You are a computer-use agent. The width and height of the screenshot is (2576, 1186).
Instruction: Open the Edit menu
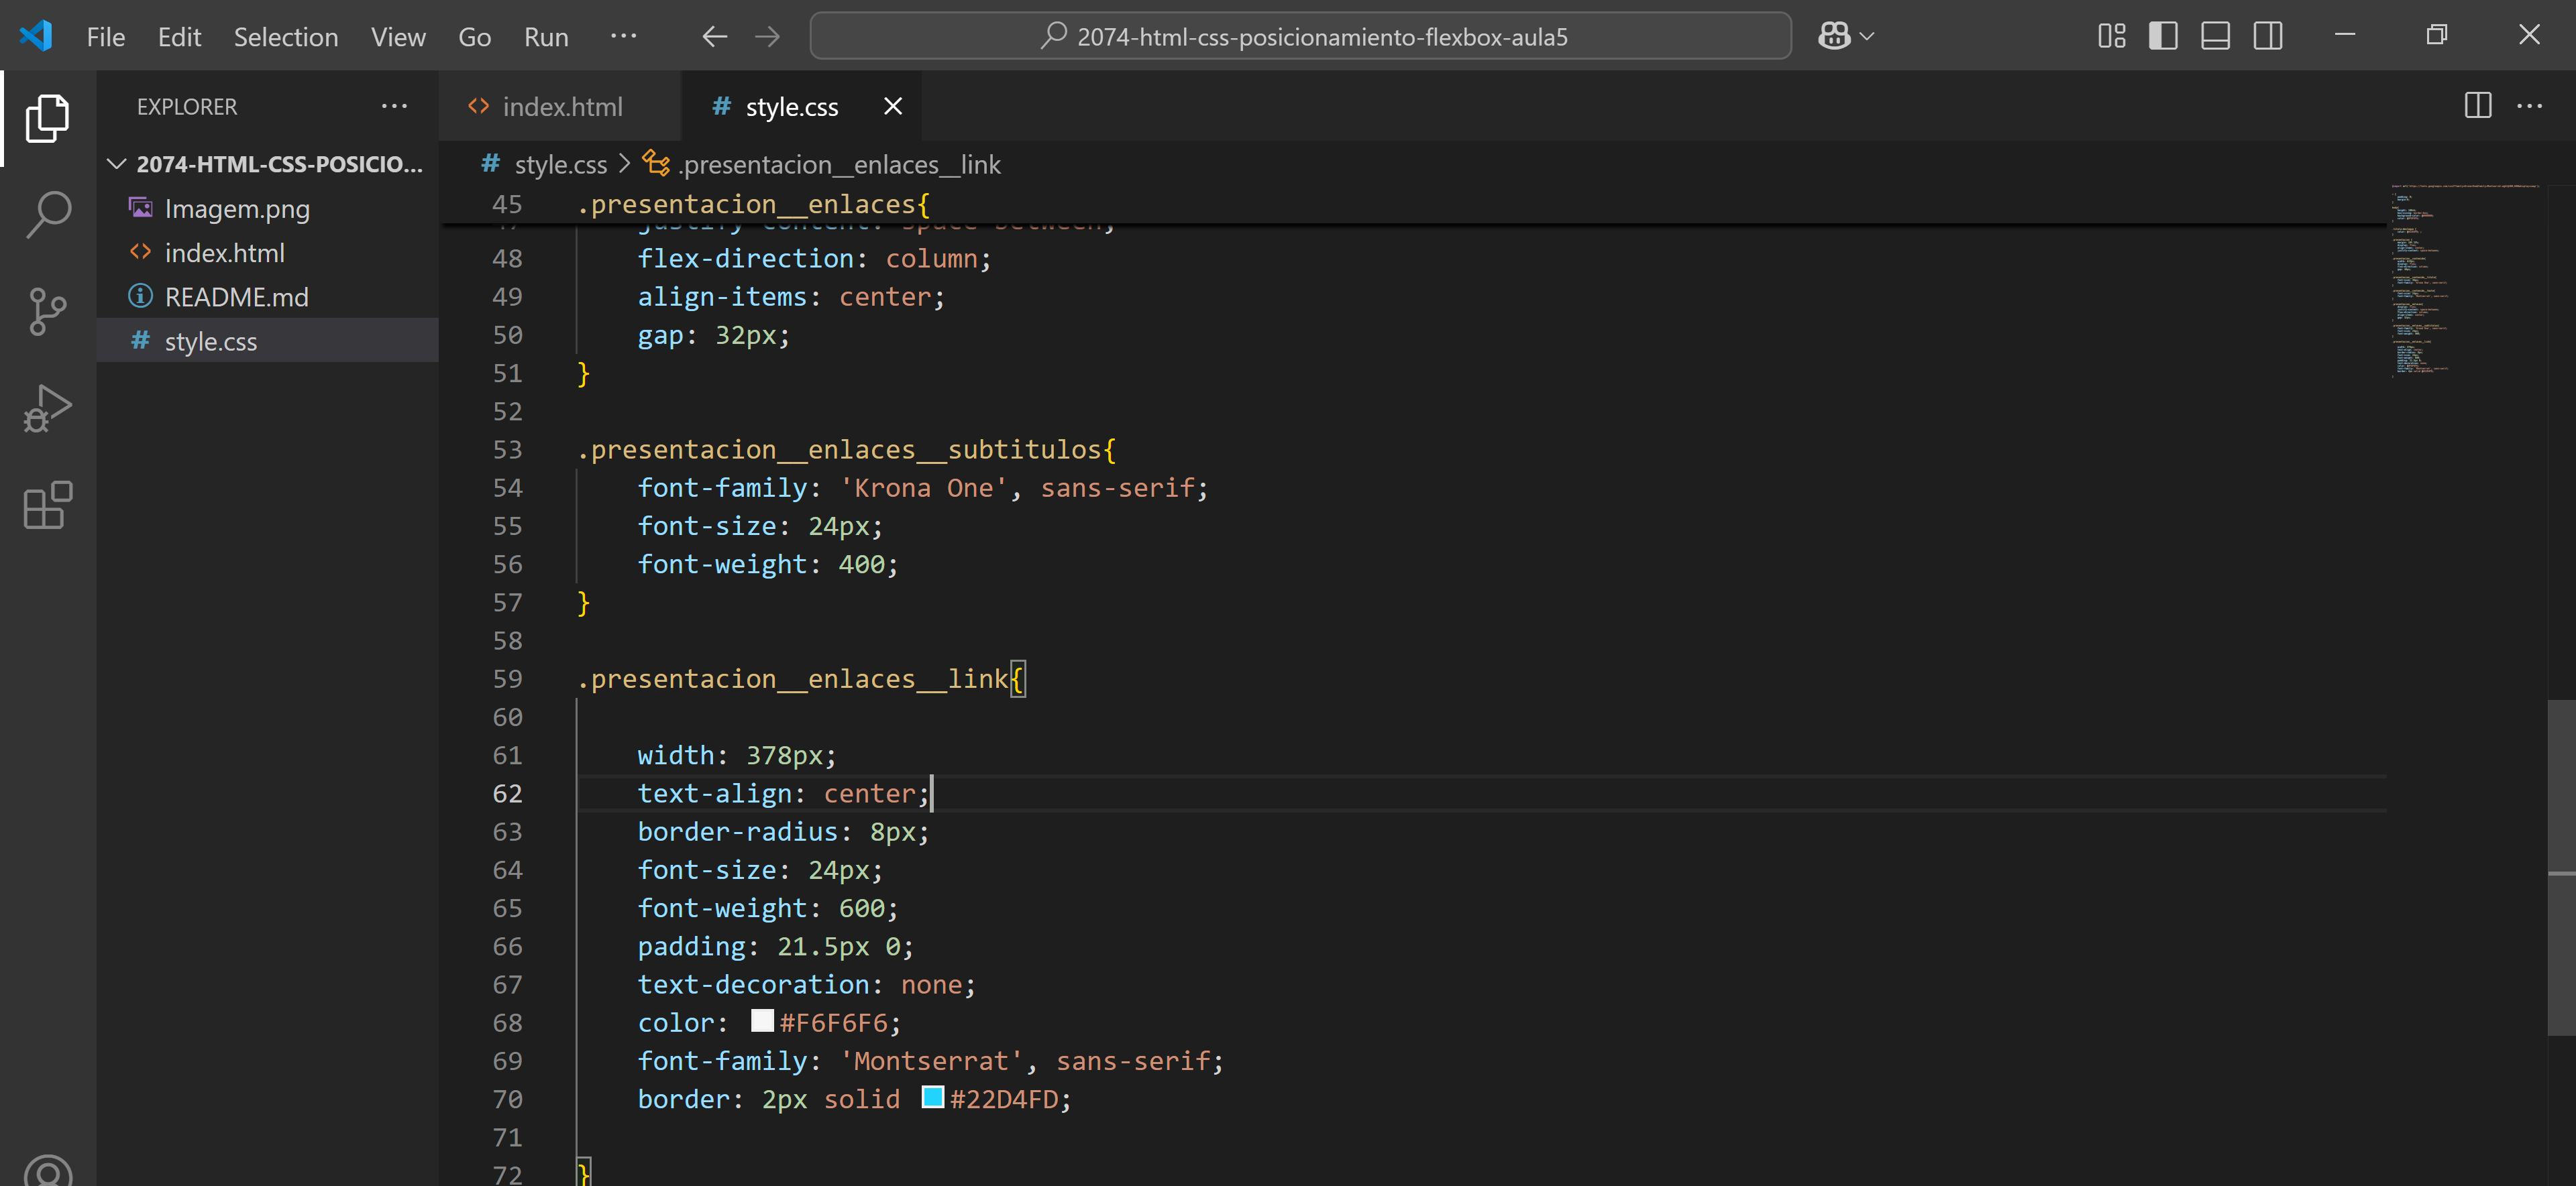pos(179,37)
